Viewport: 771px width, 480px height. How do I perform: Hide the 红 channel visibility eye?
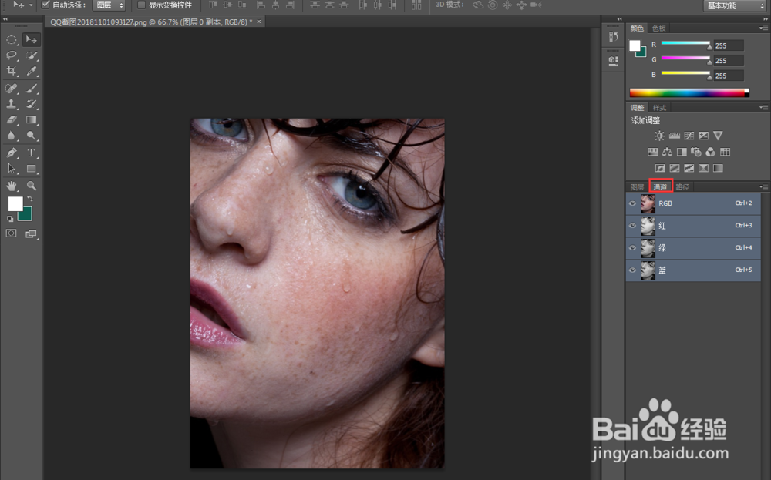click(632, 226)
